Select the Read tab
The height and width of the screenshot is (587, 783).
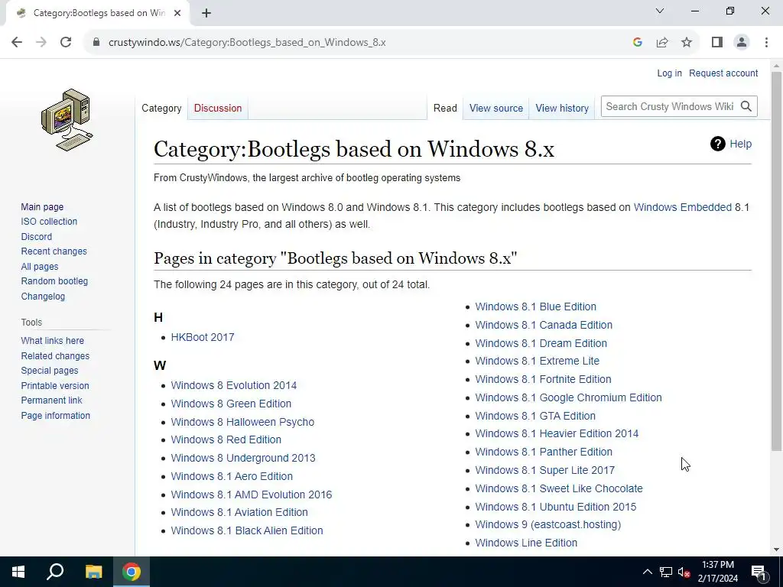(445, 108)
